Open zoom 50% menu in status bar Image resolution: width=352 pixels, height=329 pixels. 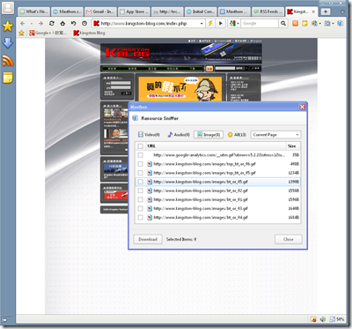[337, 319]
